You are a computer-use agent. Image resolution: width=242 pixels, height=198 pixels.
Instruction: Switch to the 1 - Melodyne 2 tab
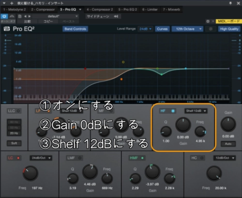pyautogui.click(x=15, y=10)
